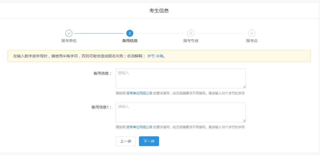Click resize handle of 备用信息 text area
This screenshot has height=155, width=320.
click(x=244, y=87)
